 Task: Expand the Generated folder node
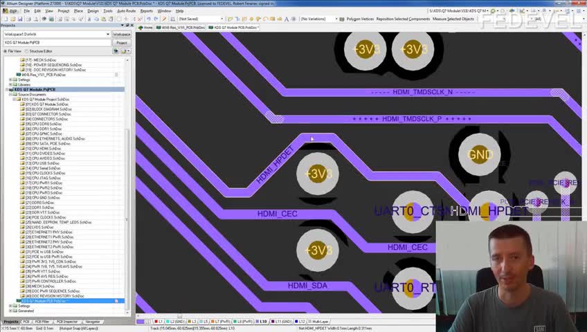[10, 311]
